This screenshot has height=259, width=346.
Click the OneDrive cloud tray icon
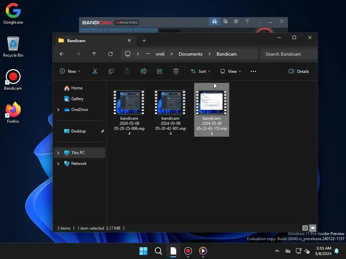pos(288,251)
